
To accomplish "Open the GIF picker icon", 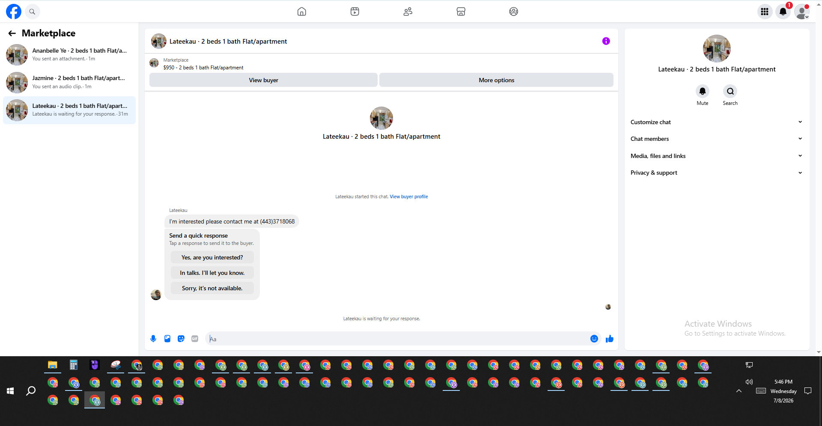I will point(195,339).
